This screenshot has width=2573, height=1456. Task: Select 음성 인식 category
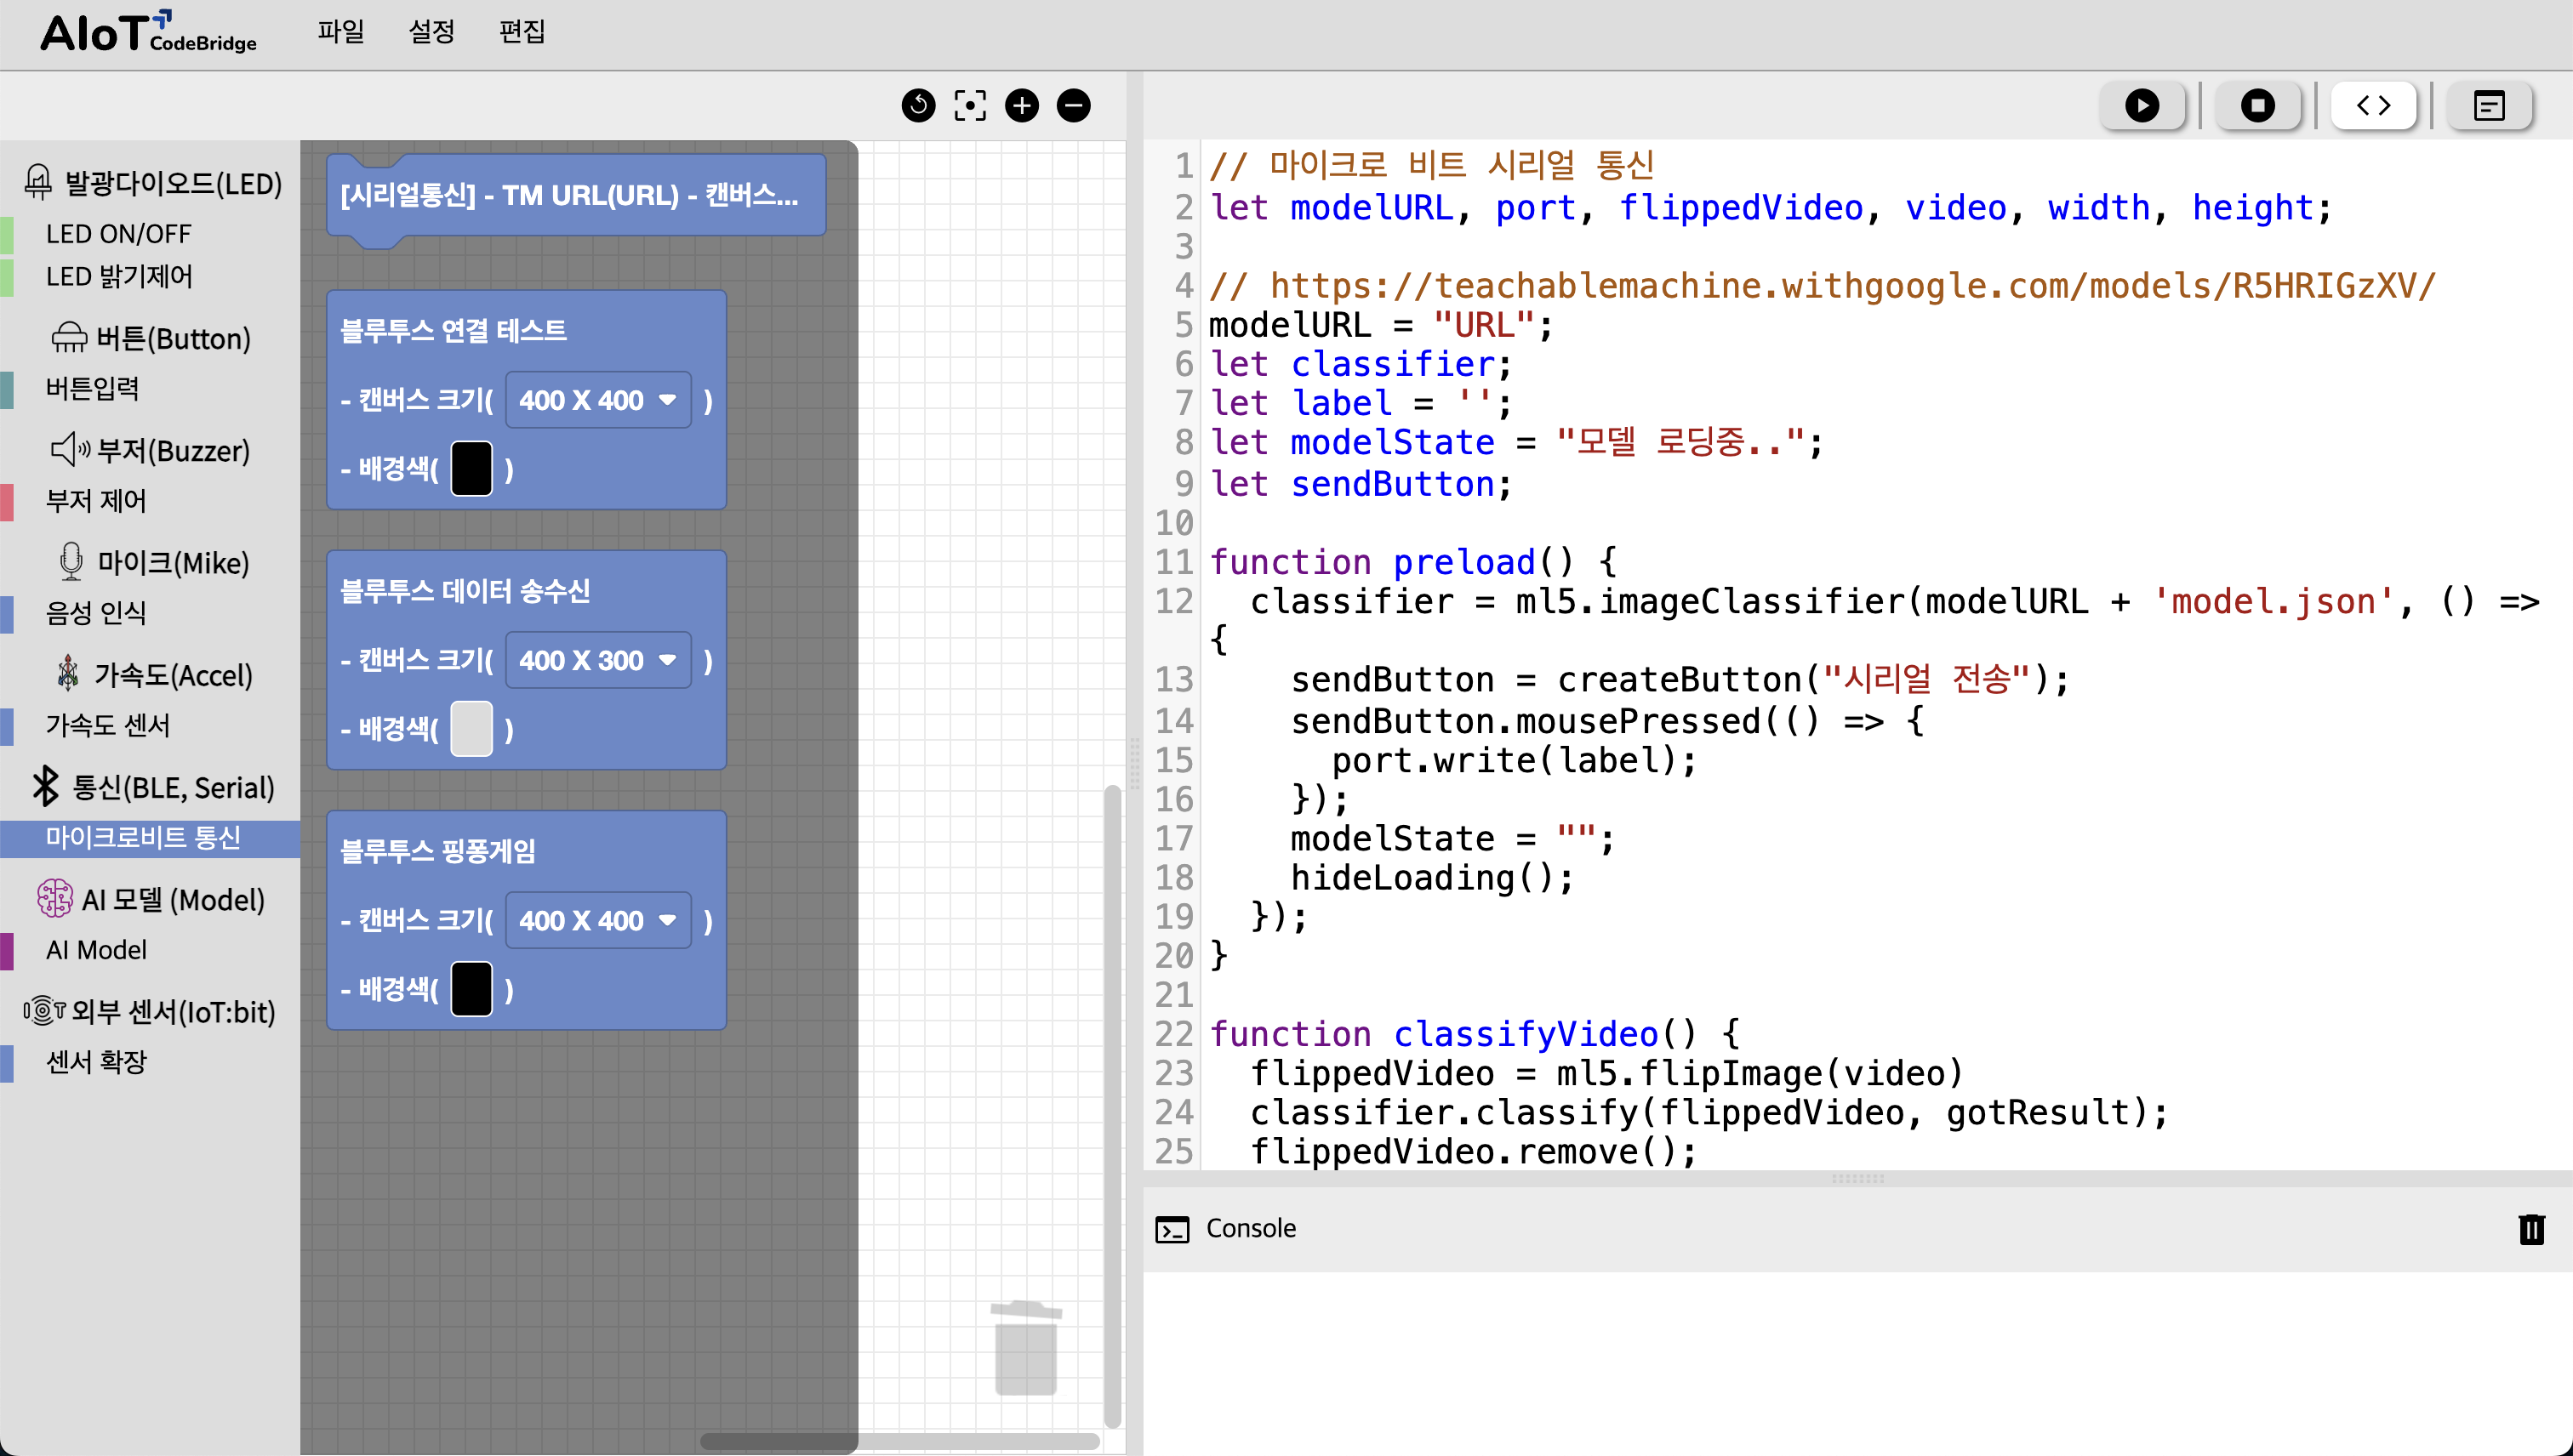(x=150, y=613)
